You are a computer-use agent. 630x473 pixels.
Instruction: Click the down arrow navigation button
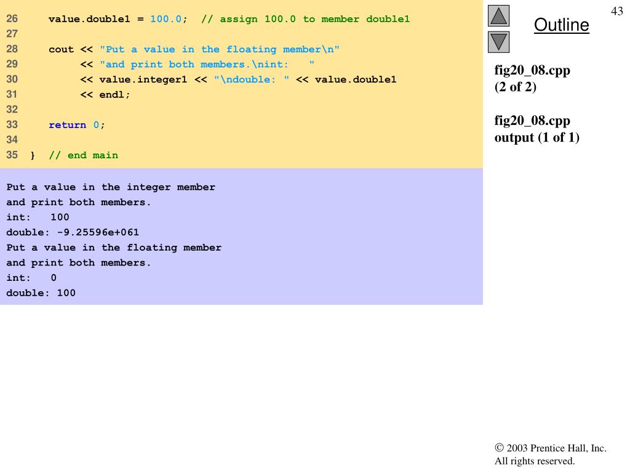click(x=498, y=42)
